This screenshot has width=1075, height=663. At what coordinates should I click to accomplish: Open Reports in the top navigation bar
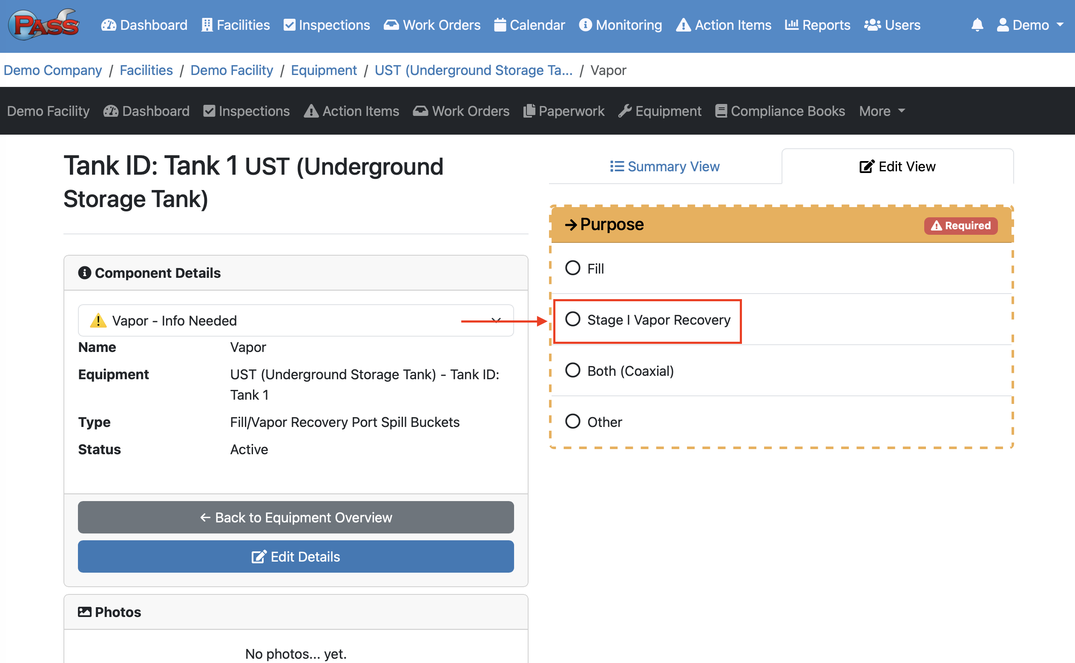(817, 25)
